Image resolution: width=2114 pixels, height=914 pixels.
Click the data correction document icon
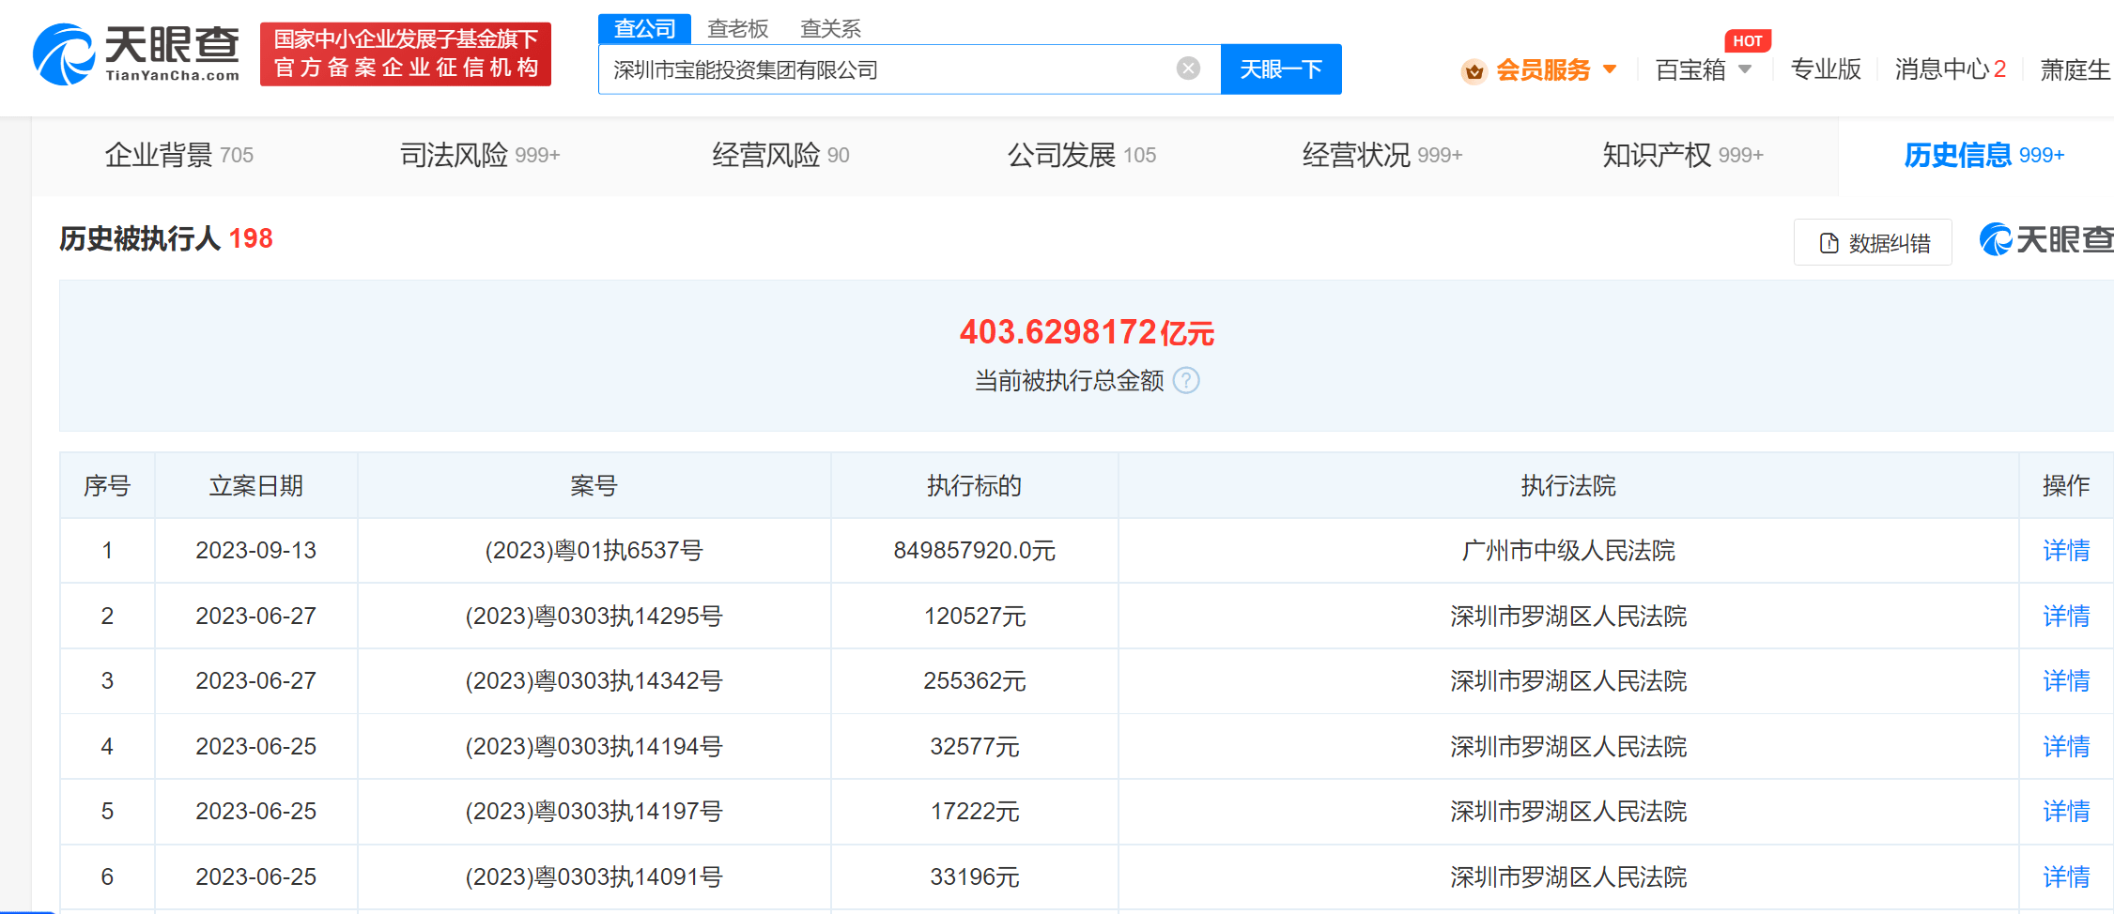pyautogui.click(x=1829, y=243)
